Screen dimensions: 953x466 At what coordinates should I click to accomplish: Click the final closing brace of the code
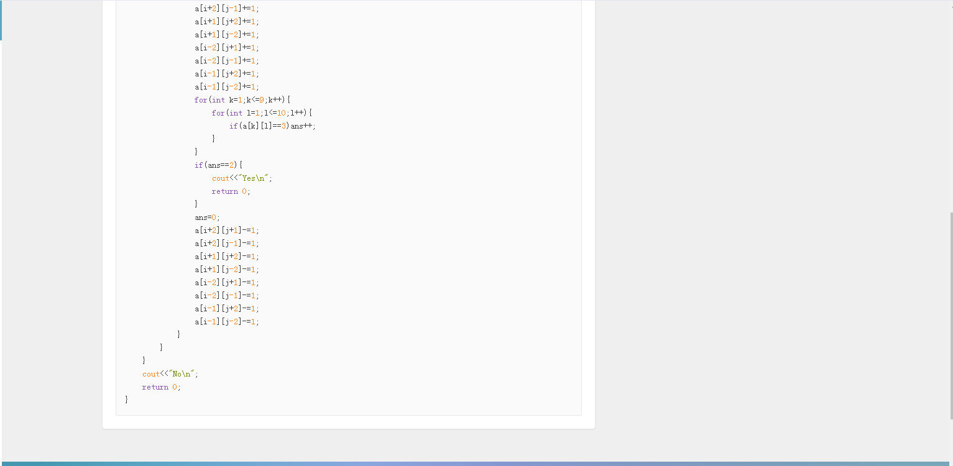pos(127,400)
